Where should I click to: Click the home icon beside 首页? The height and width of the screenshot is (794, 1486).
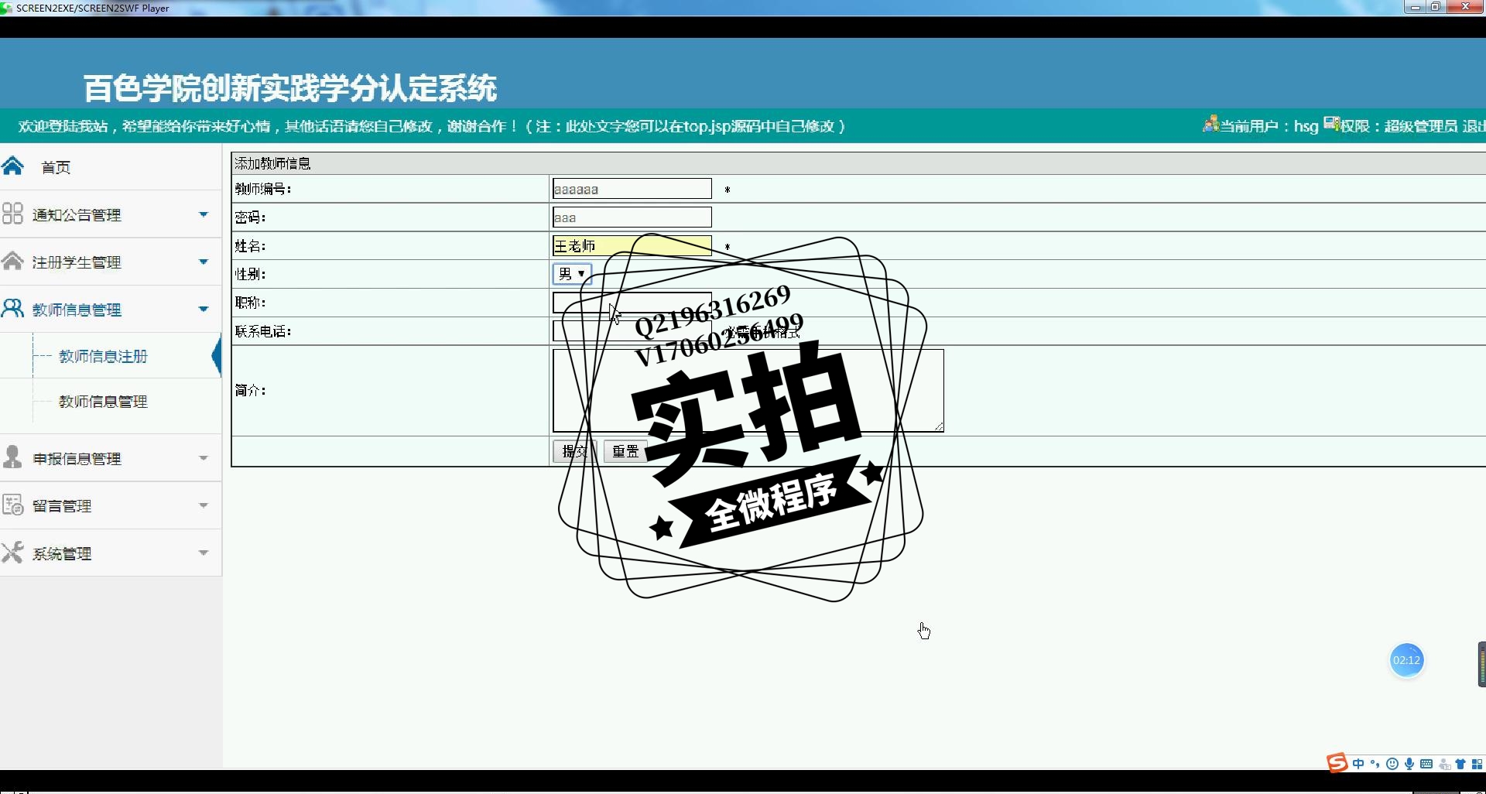[12, 166]
